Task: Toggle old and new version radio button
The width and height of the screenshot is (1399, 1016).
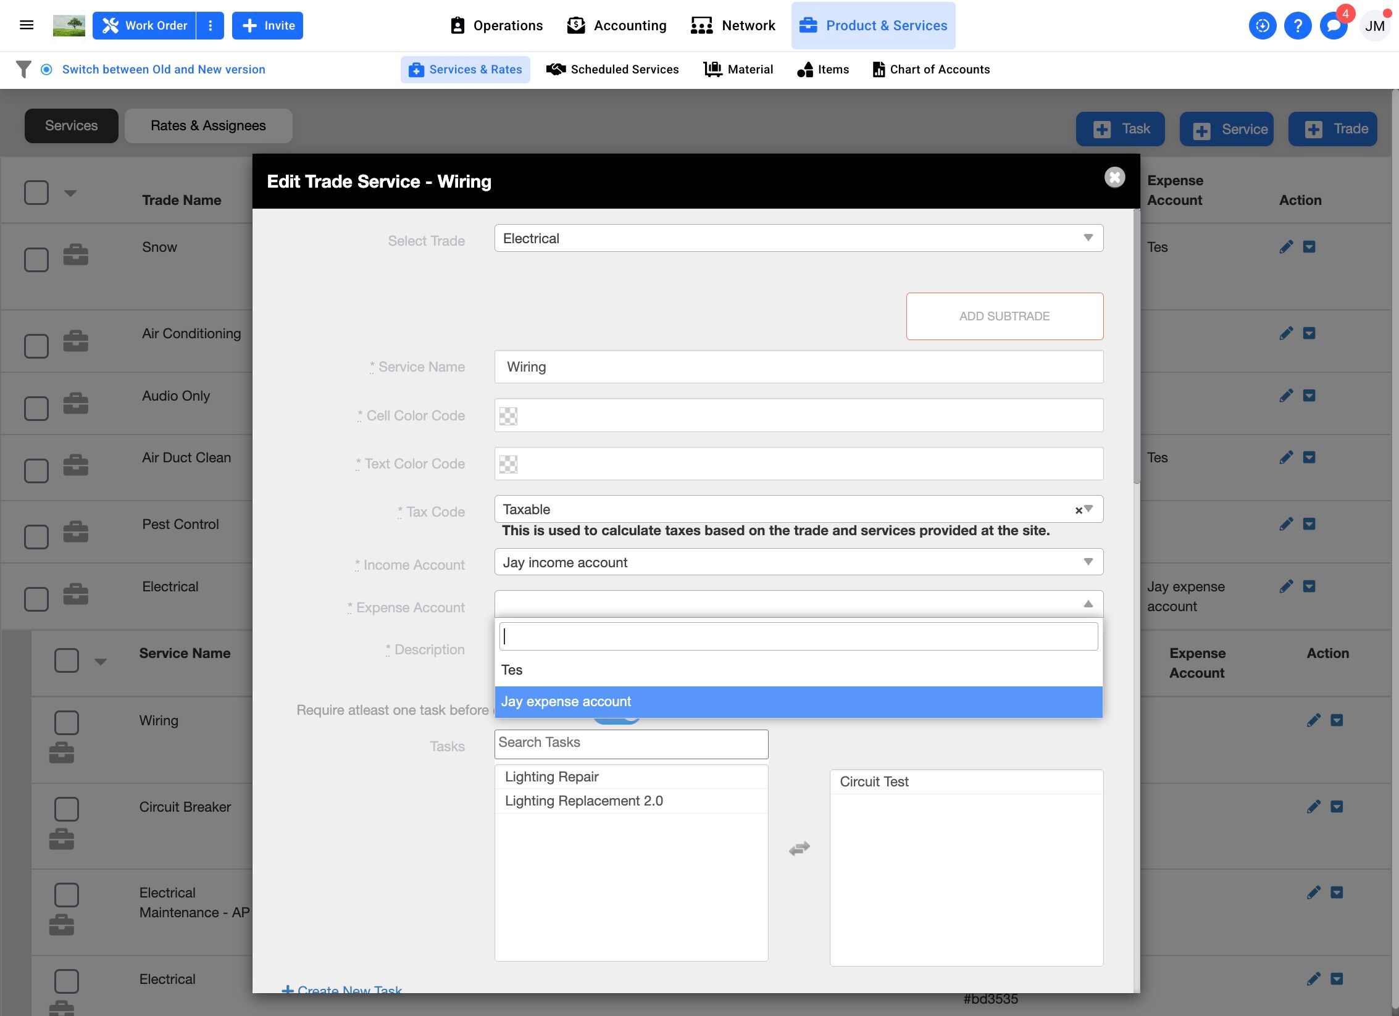Action: (46, 69)
